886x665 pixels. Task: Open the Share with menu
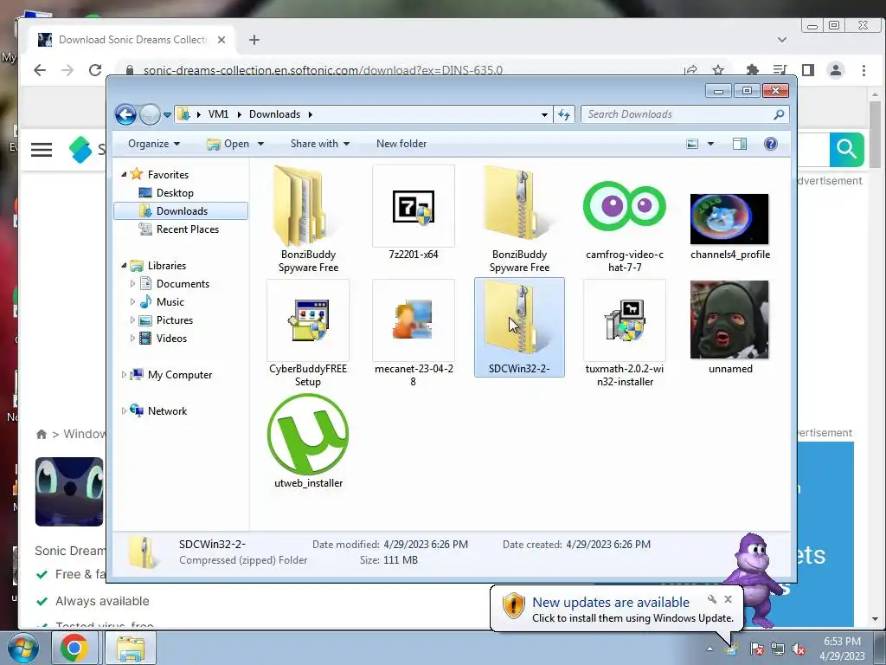coord(320,144)
